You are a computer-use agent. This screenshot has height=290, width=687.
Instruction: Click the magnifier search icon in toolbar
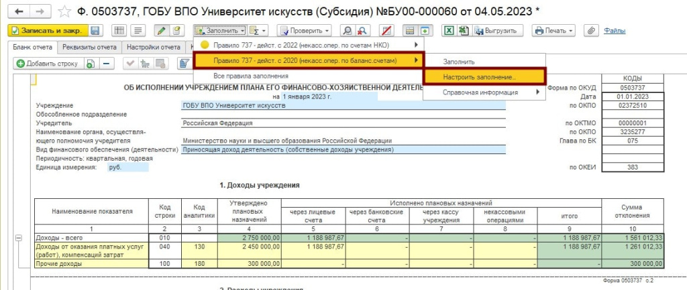point(348,31)
